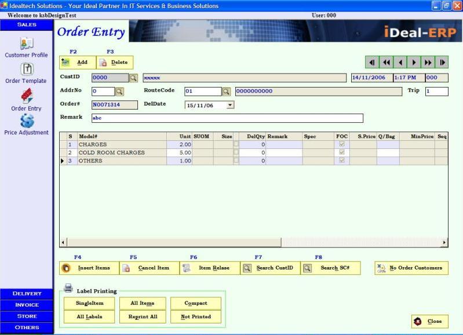Click the Add button (F2)

coord(78,63)
